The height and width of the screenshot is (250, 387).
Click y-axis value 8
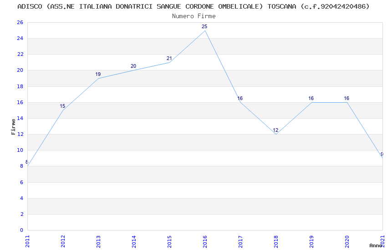(x=22, y=166)
